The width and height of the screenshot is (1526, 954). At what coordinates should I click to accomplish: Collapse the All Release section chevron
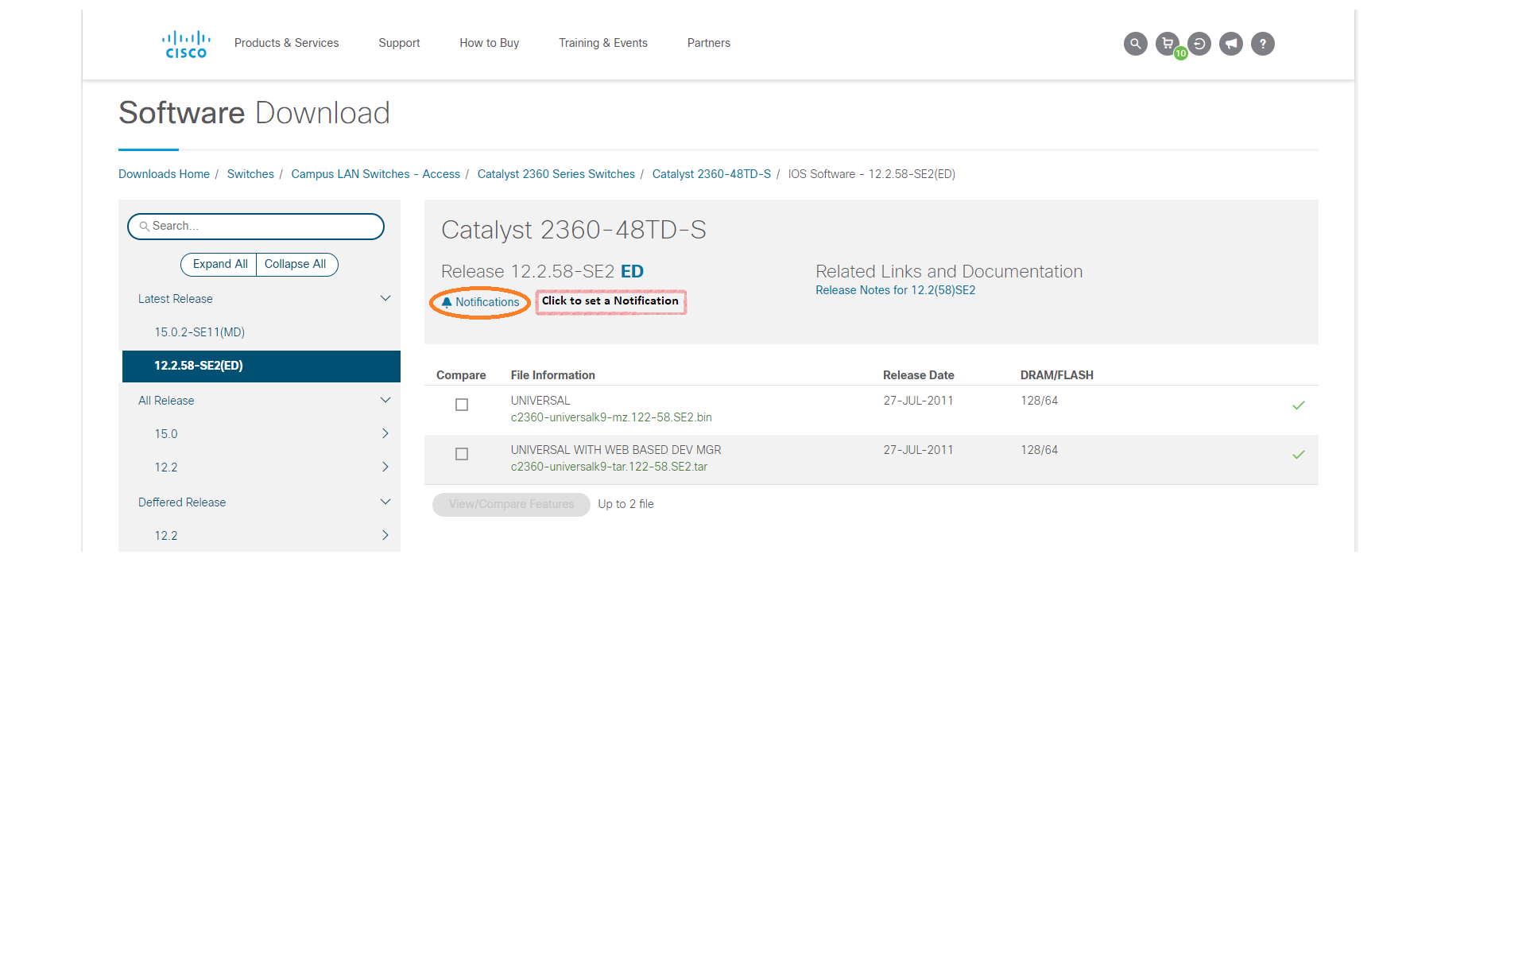coord(385,400)
